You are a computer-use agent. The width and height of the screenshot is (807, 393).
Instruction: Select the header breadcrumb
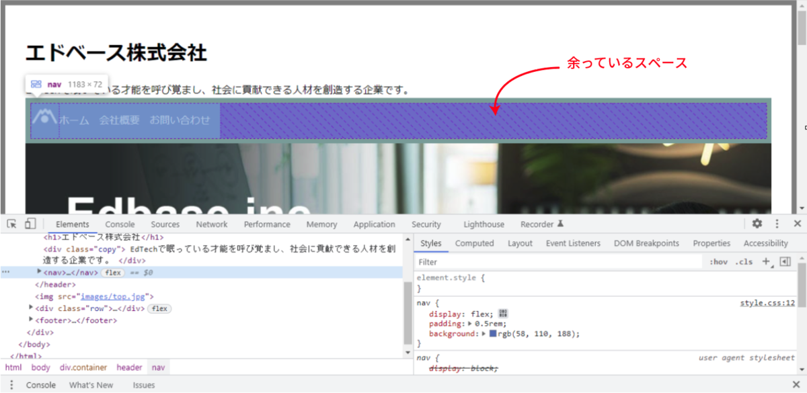(x=129, y=367)
